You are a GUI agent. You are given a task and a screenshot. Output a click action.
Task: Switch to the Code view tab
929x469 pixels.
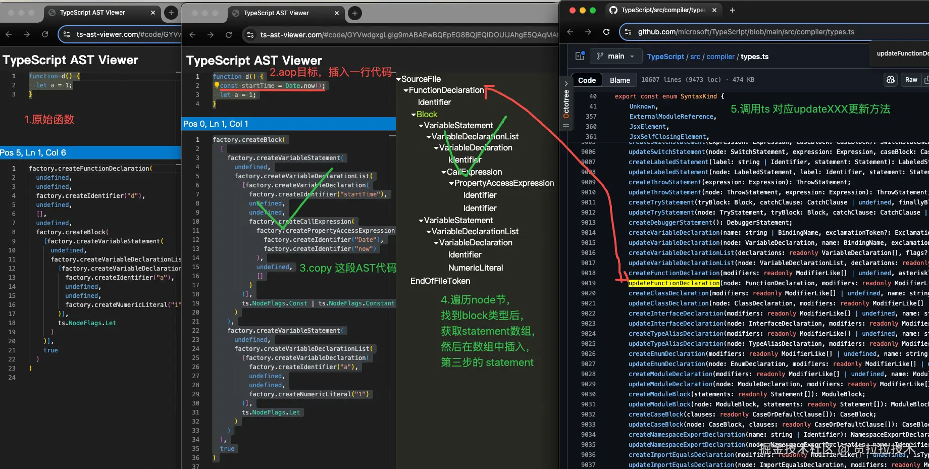pyautogui.click(x=587, y=80)
